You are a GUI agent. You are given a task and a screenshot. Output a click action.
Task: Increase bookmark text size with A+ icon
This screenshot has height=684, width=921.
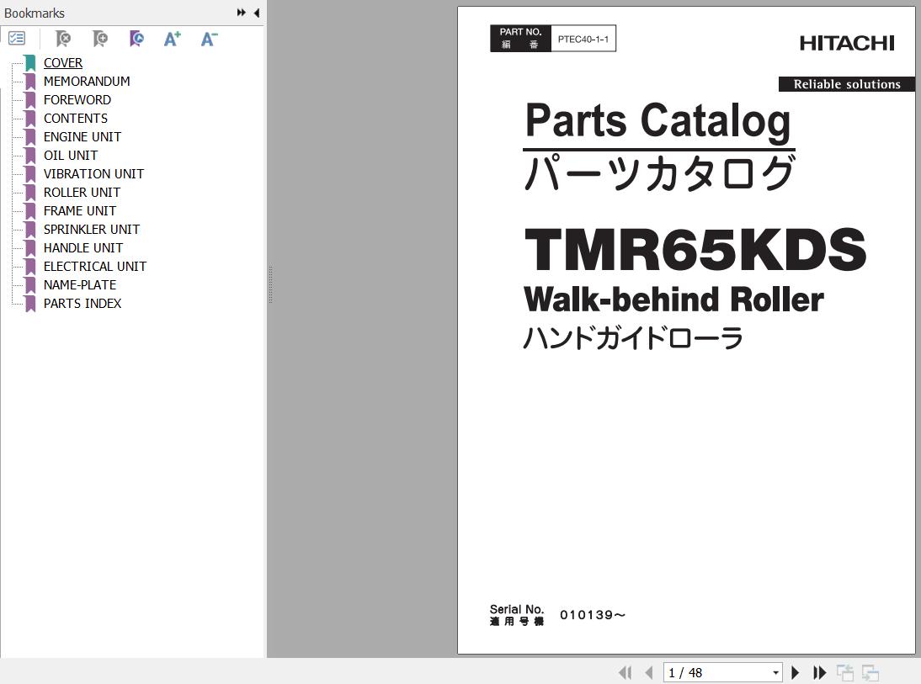[172, 39]
